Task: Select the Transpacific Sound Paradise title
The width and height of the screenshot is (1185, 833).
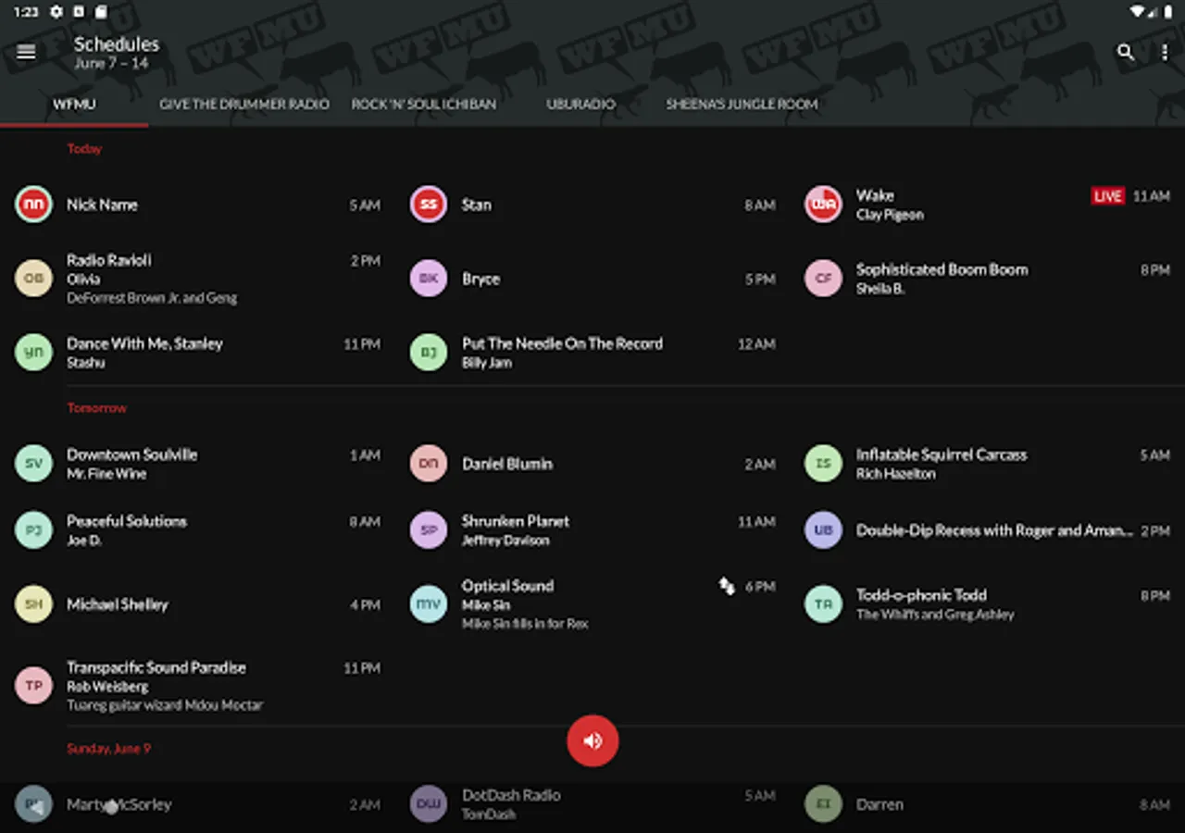Action: [156, 667]
